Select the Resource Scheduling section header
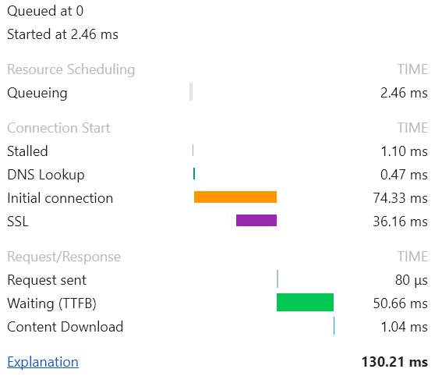The height and width of the screenshot is (376, 442). click(x=71, y=69)
